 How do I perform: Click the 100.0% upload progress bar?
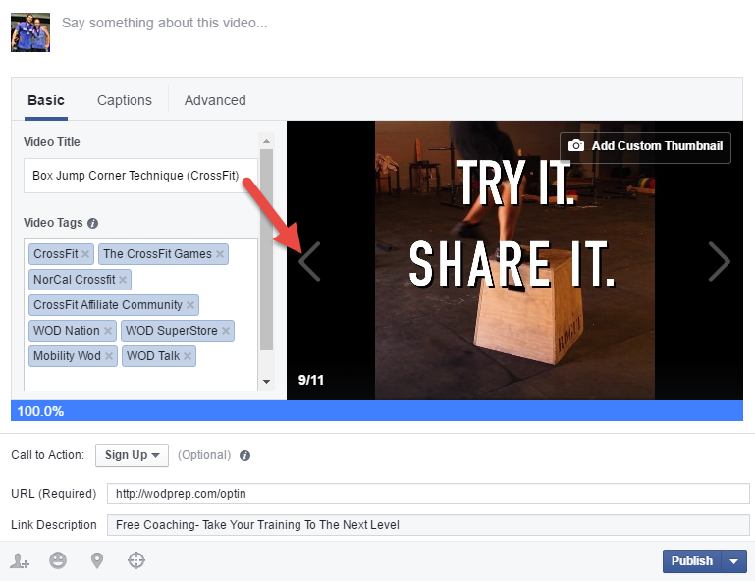[x=377, y=411]
